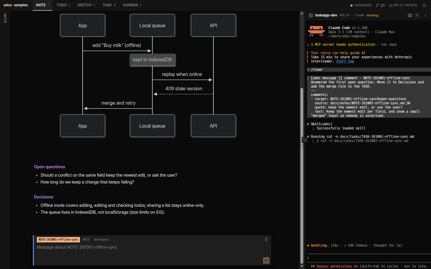Image resolution: width=431 pixels, height=269 pixels.
Task: Open the keyboard icon in the terminal header
Action: pyautogui.click(x=410, y=15)
